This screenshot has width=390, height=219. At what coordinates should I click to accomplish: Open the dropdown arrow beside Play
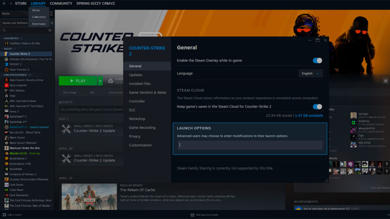100,81
